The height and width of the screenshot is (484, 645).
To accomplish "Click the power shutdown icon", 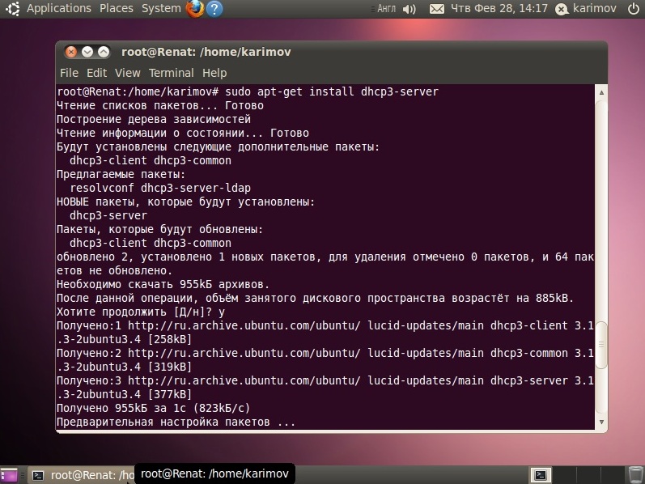I will pyautogui.click(x=634, y=9).
